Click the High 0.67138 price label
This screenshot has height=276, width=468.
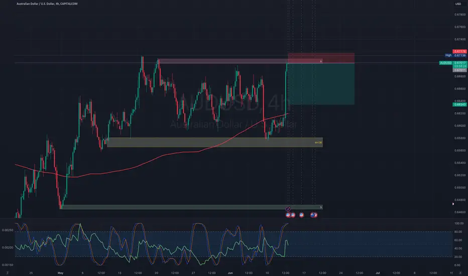[455, 55]
